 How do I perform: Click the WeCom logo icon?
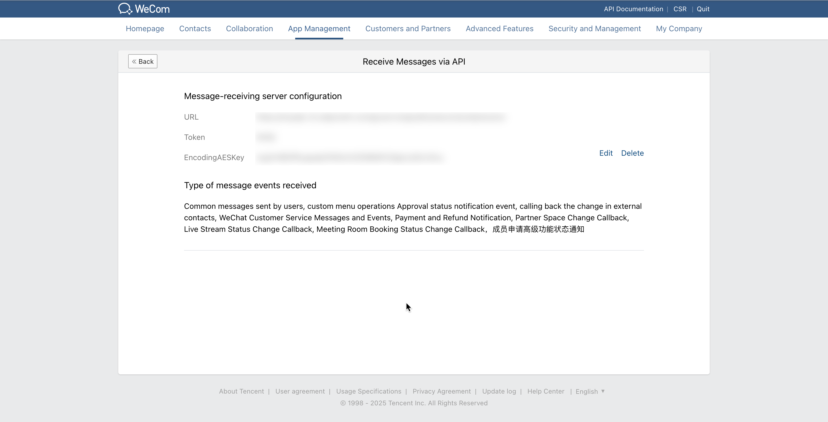pos(125,9)
